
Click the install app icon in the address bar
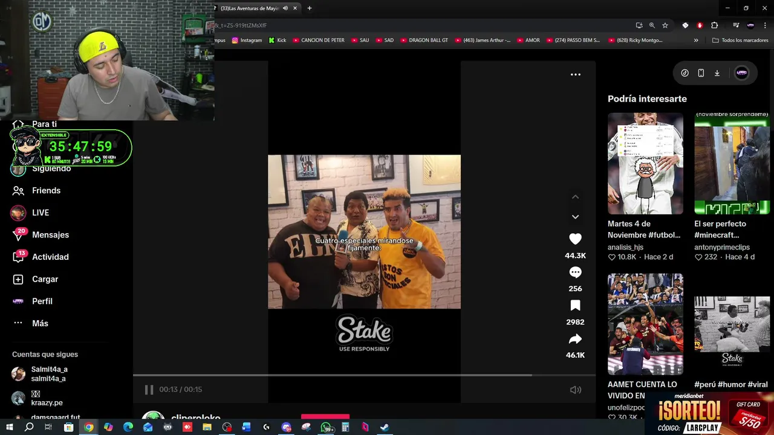[x=639, y=25]
